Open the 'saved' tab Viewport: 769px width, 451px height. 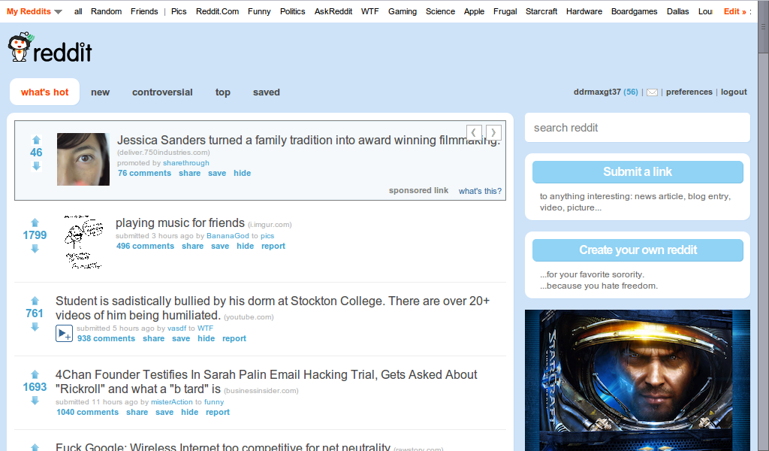tap(267, 92)
